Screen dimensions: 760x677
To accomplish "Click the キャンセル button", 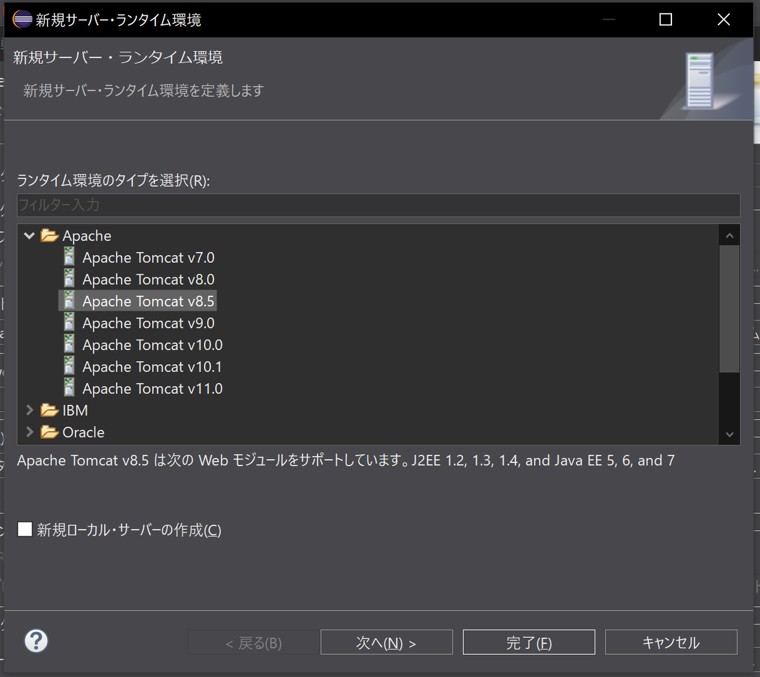I will (x=671, y=642).
